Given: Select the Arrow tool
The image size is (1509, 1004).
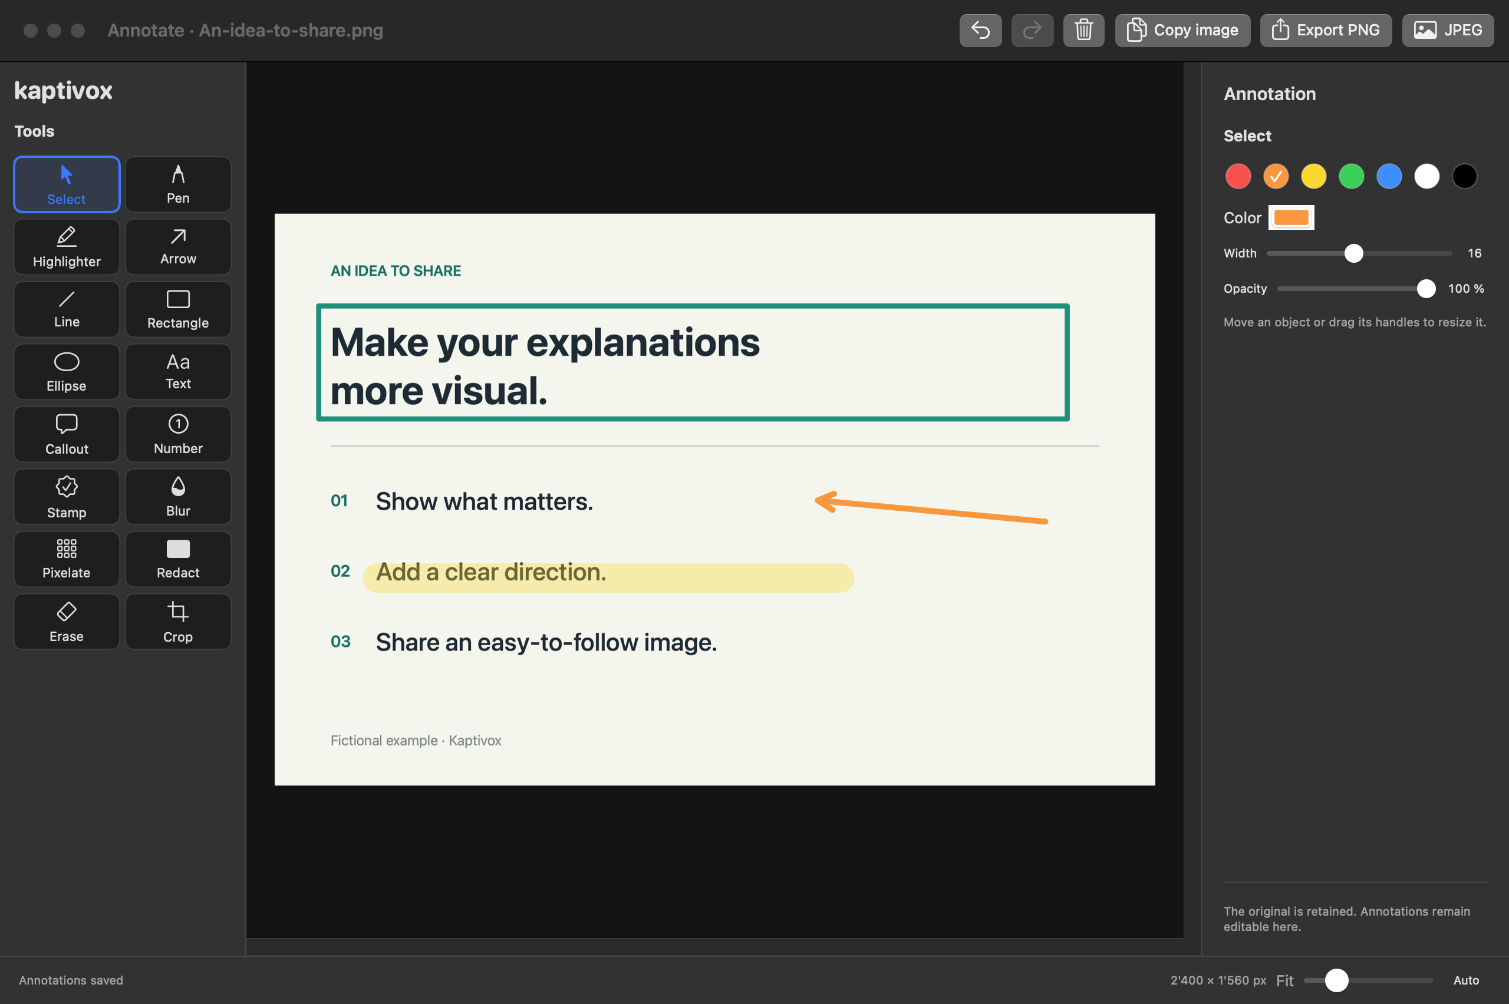Looking at the screenshot, I should 178,246.
